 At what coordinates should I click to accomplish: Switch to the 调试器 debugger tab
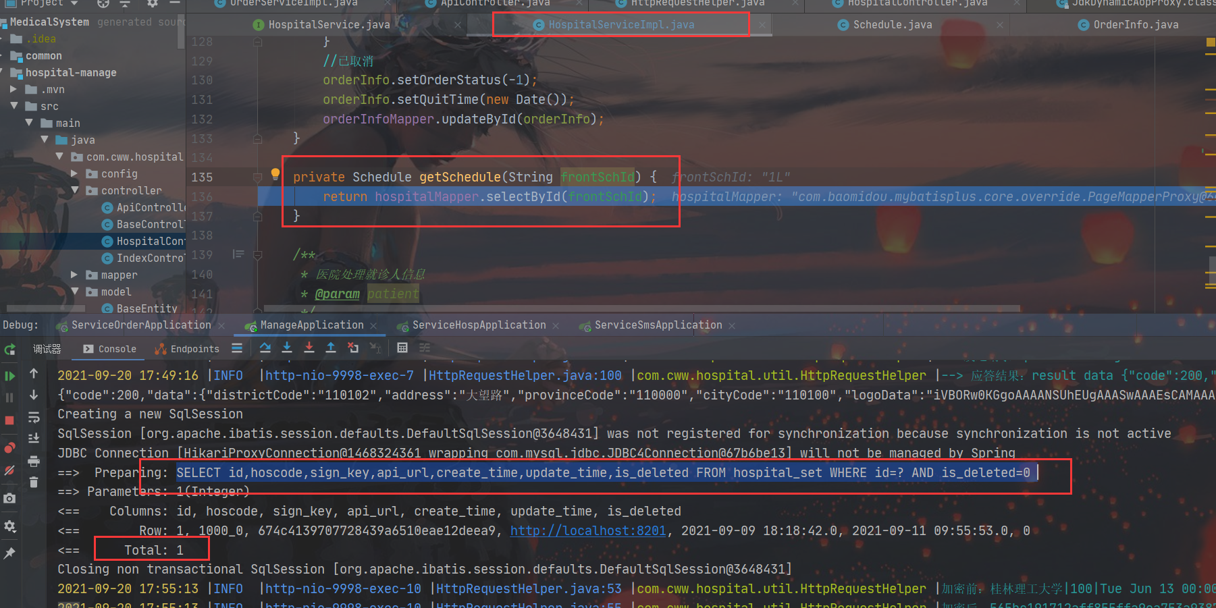point(47,349)
